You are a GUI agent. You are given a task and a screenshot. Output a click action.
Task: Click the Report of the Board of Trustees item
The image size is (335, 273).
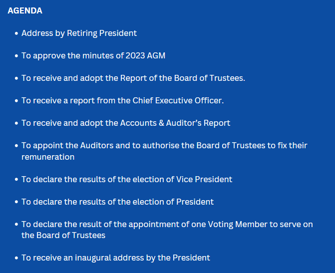pos(133,78)
